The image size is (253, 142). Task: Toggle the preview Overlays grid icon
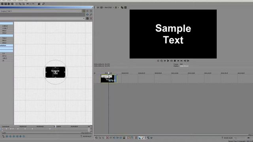pyautogui.click(x=116, y=7)
